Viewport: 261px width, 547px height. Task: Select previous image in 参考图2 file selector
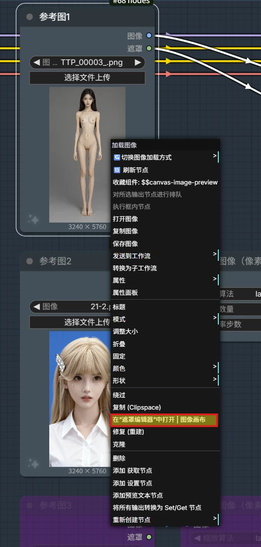pyautogui.click(x=37, y=307)
